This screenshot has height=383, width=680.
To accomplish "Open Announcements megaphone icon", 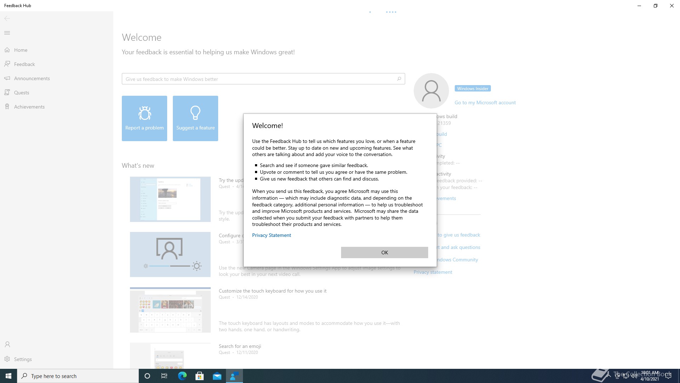I will coord(7,78).
